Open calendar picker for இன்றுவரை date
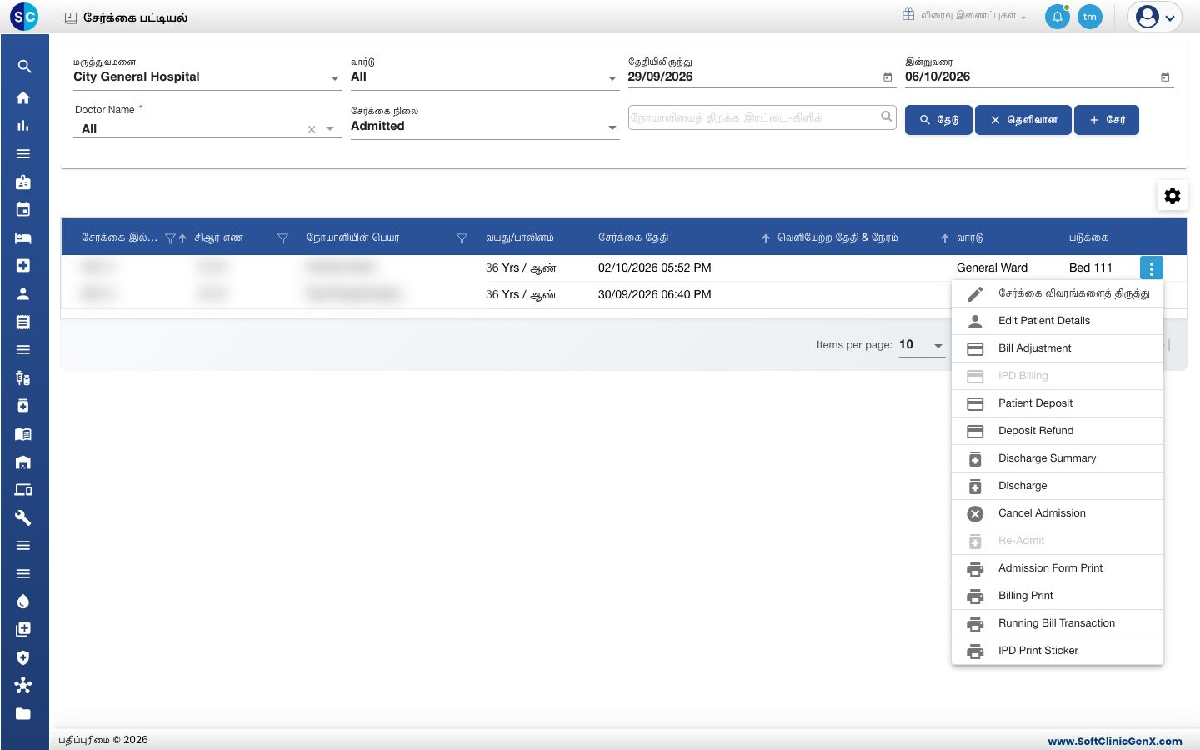Image resolution: width=1200 pixels, height=750 pixels. [1165, 77]
